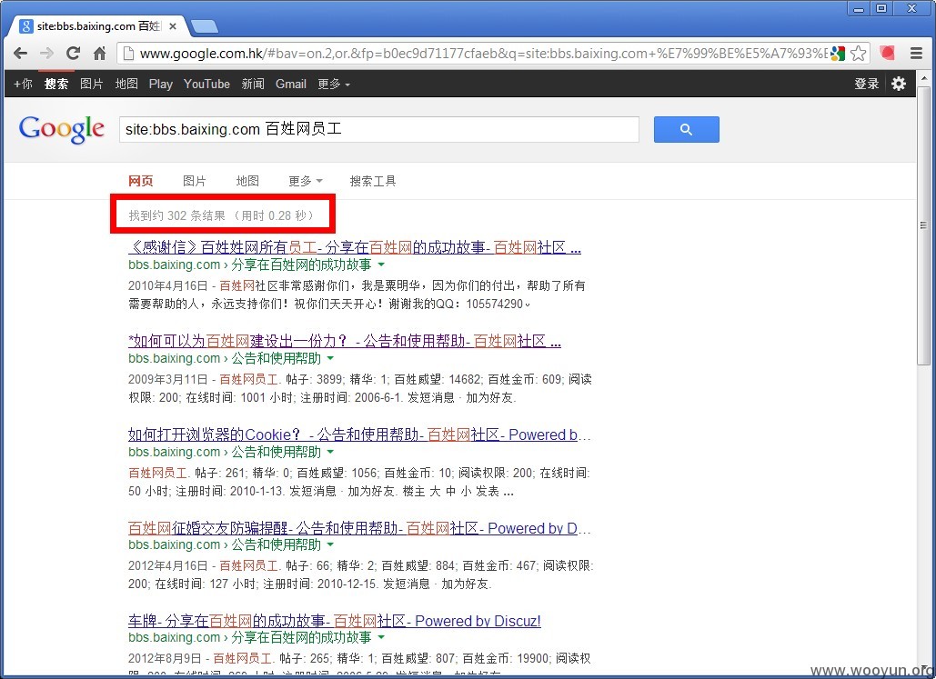The height and width of the screenshot is (679, 936).
Task: Click snippet date 2012年4月16日
Action: [167, 565]
